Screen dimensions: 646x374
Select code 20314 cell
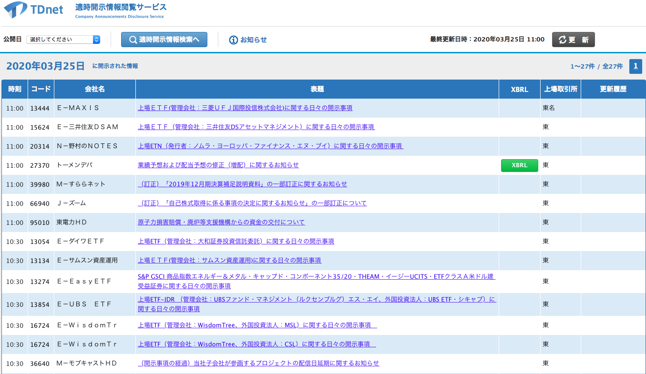(40, 146)
